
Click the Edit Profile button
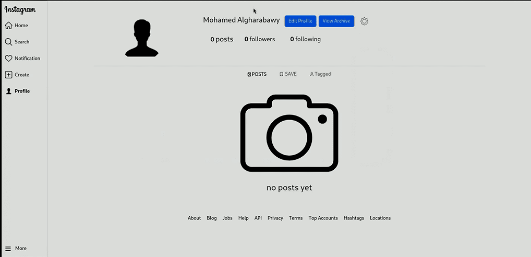click(x=300, y=21)
